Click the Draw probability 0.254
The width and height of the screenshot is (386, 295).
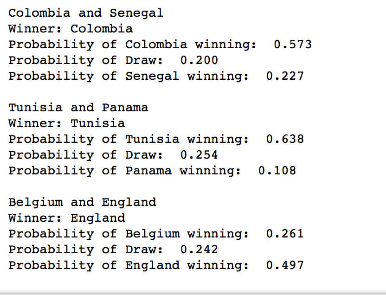(199, 155)
